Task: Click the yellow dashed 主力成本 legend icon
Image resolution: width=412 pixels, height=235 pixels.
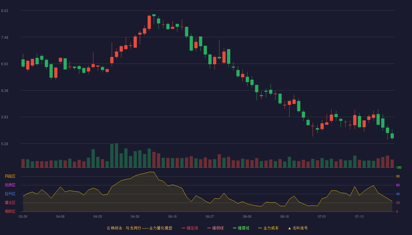Action: 260,228
